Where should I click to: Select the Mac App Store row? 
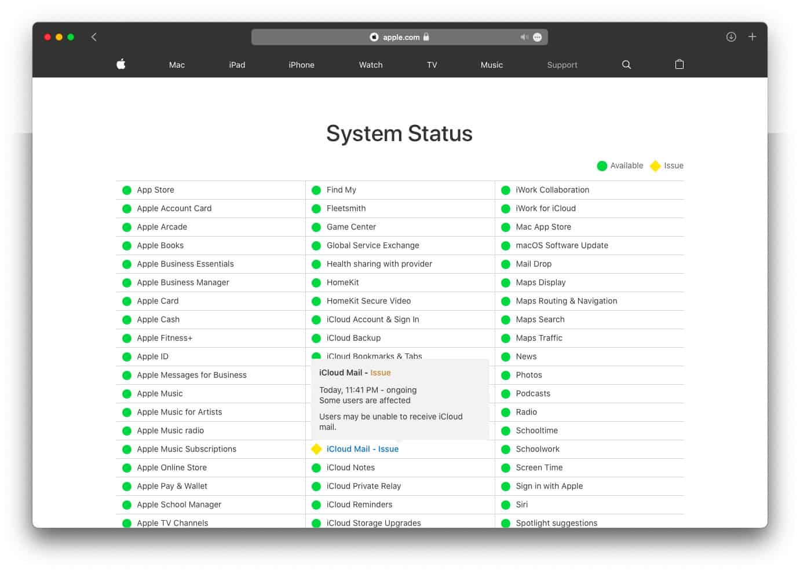coord(590,227)
